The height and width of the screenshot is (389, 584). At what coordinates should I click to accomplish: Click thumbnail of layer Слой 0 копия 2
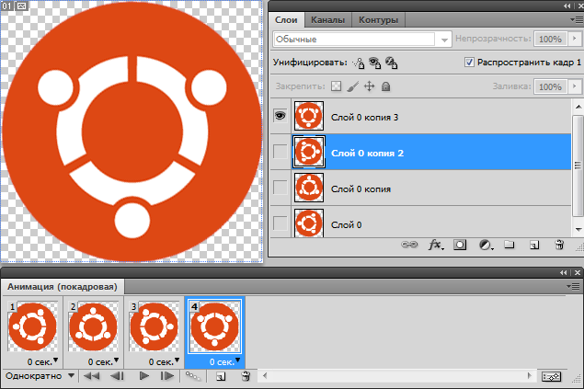pyautogui.click(x=309, y=152)
